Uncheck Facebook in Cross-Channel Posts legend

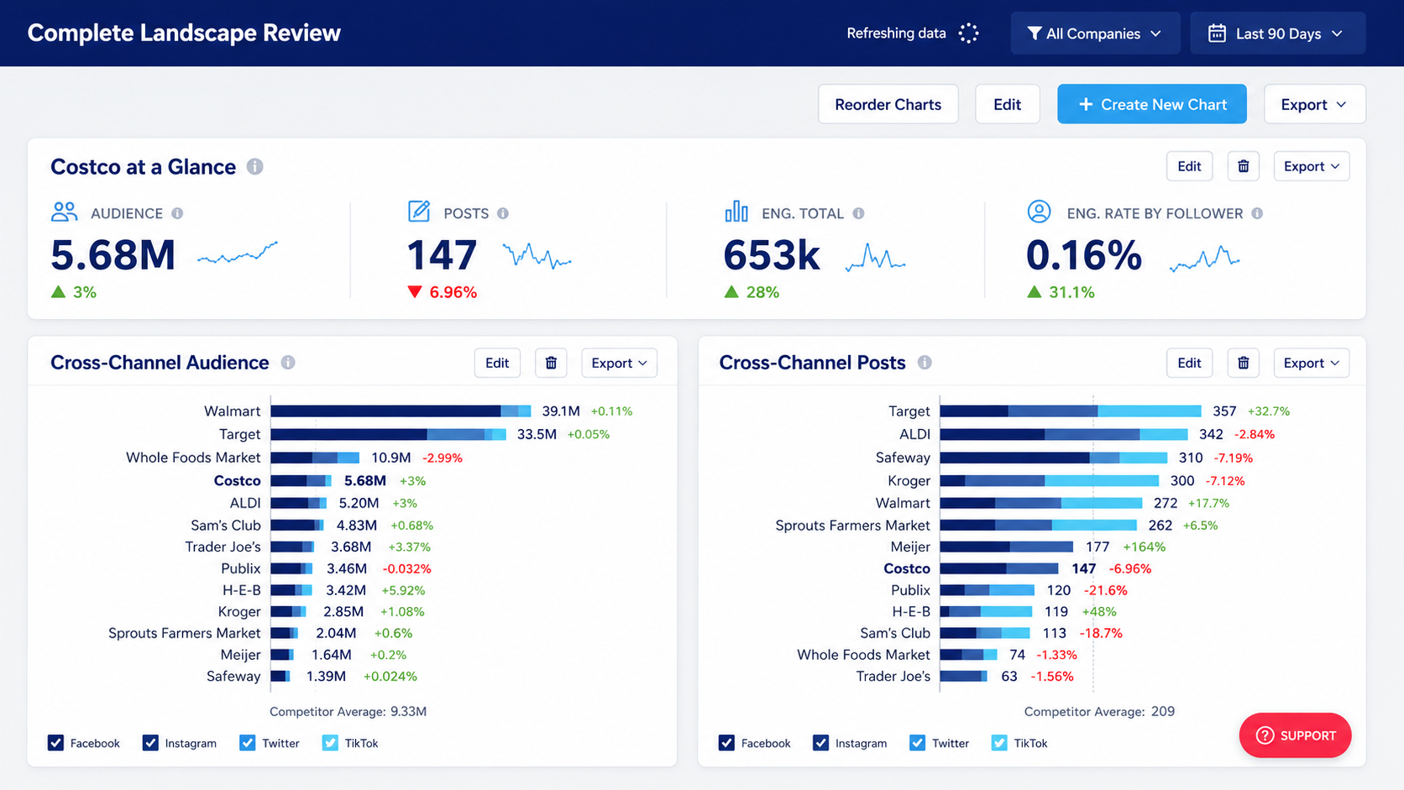click(727, 743)
